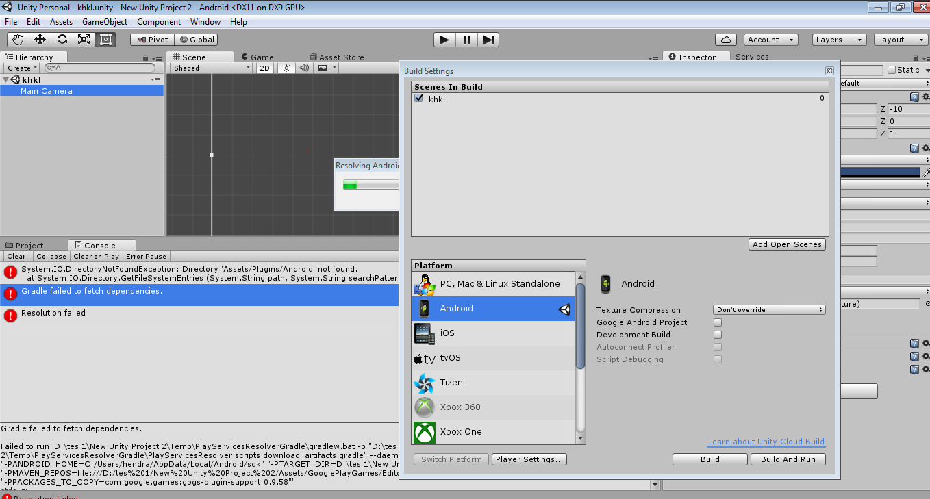Switch to the Services tab
The width and height of the screenshot is (930, 499).
tap(752, 57)
